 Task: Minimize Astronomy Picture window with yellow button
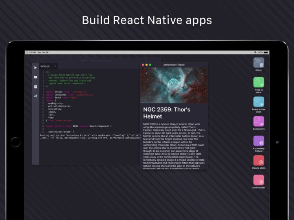click(146, 65)
